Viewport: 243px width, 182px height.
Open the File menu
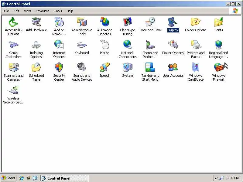pos(6,11)
